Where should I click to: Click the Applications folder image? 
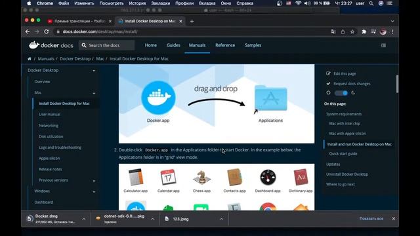(x=271, y=98)
